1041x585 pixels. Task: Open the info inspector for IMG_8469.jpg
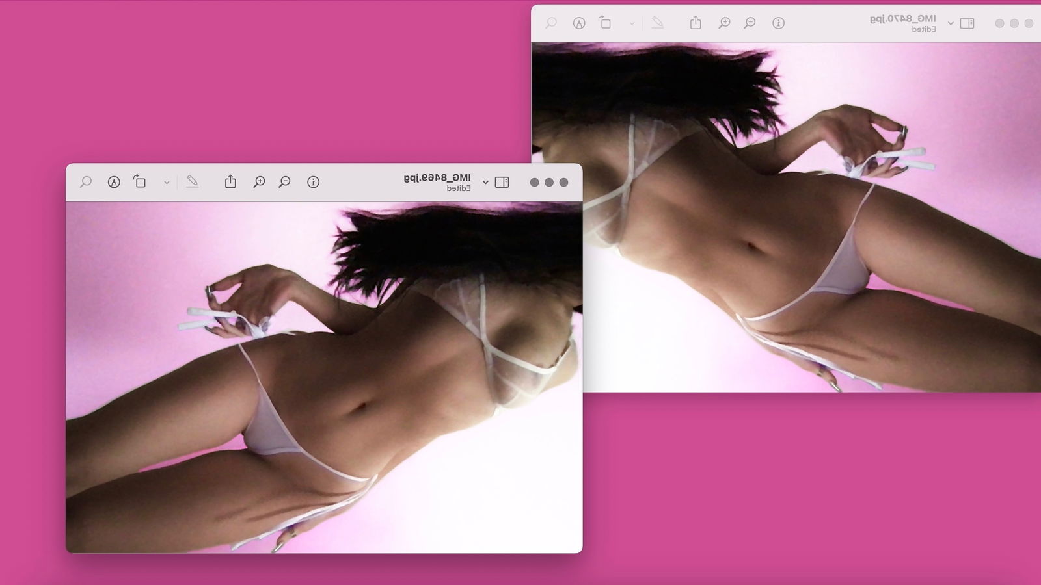pos(313,182)
